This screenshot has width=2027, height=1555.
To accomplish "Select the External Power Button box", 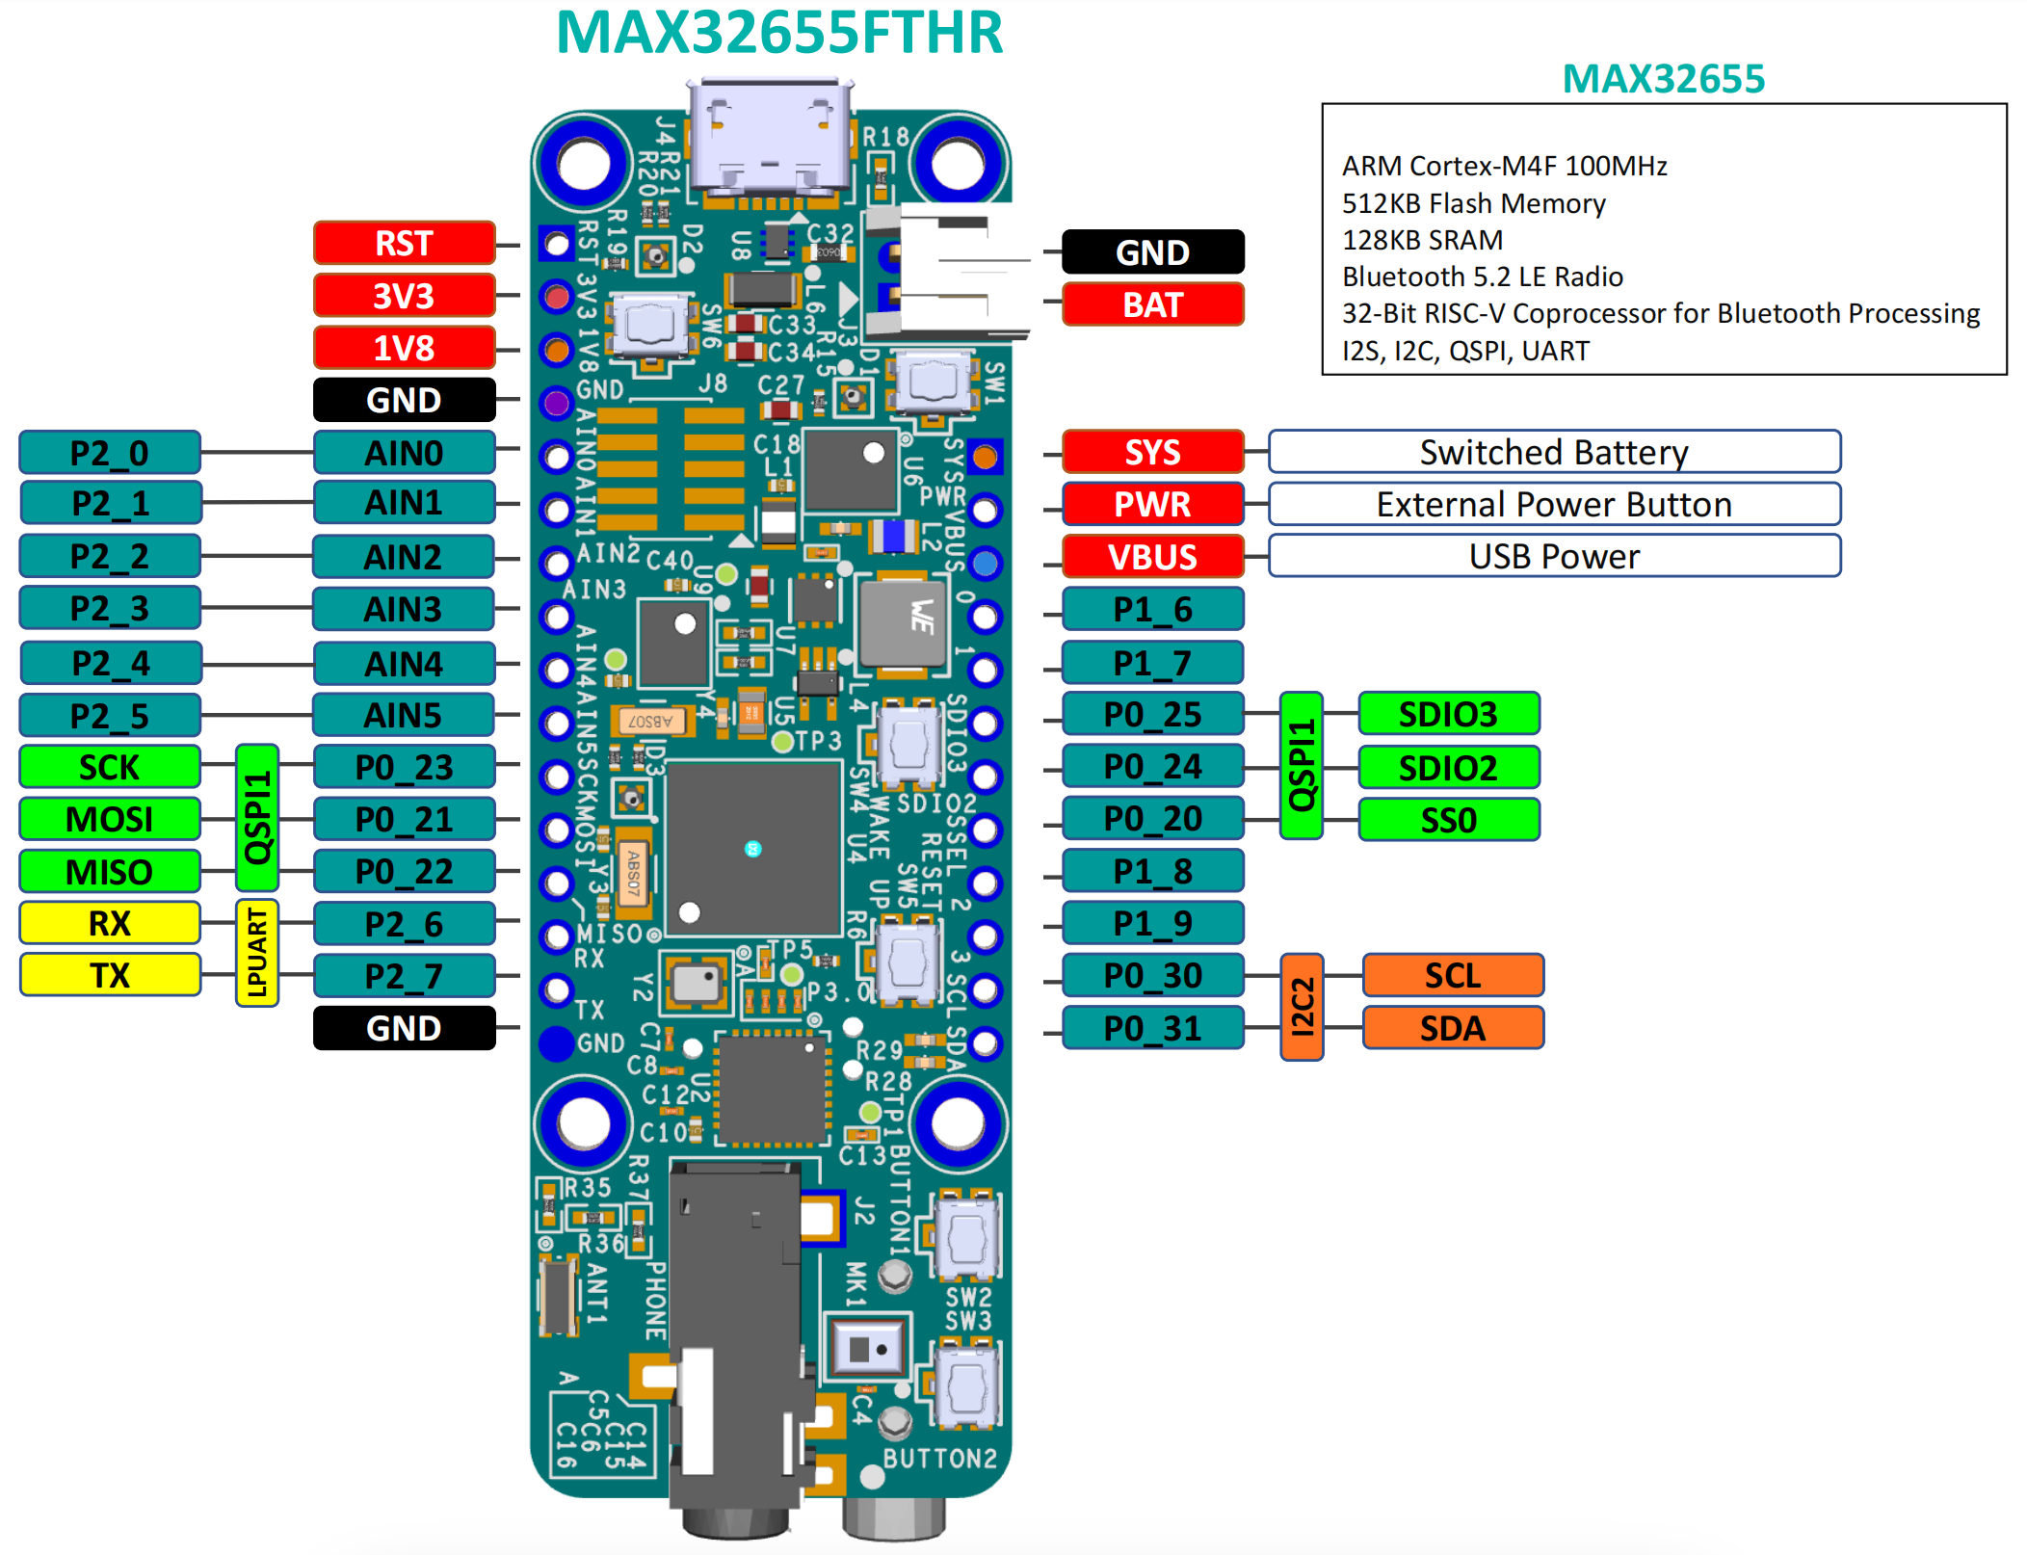I will [1555, 504].
